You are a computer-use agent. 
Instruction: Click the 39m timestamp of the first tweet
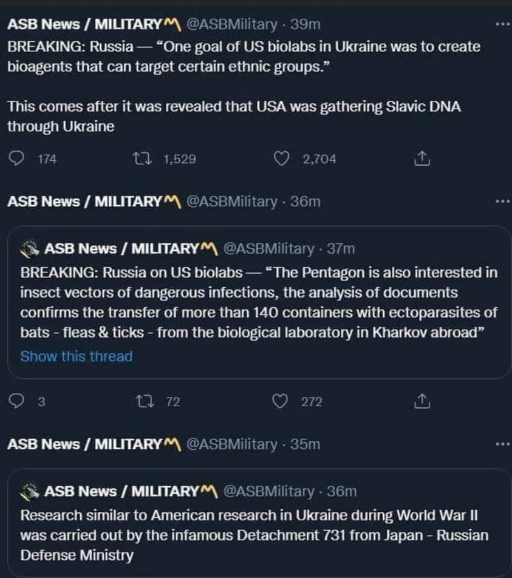305,25
